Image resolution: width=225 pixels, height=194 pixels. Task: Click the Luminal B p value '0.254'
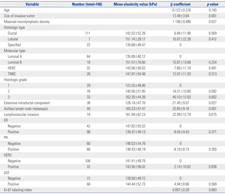[x=213, y=63]
